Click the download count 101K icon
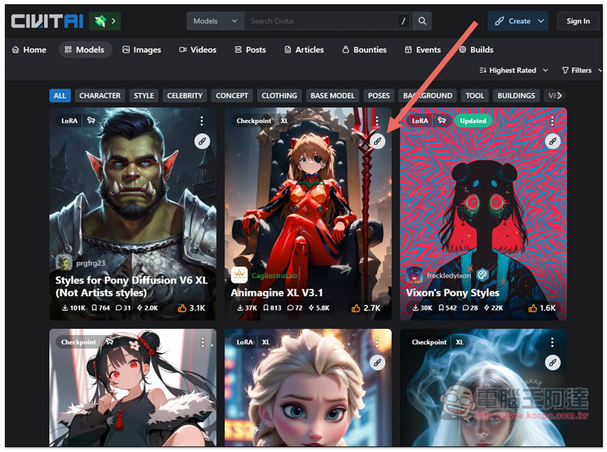 (x=66, y=308)
